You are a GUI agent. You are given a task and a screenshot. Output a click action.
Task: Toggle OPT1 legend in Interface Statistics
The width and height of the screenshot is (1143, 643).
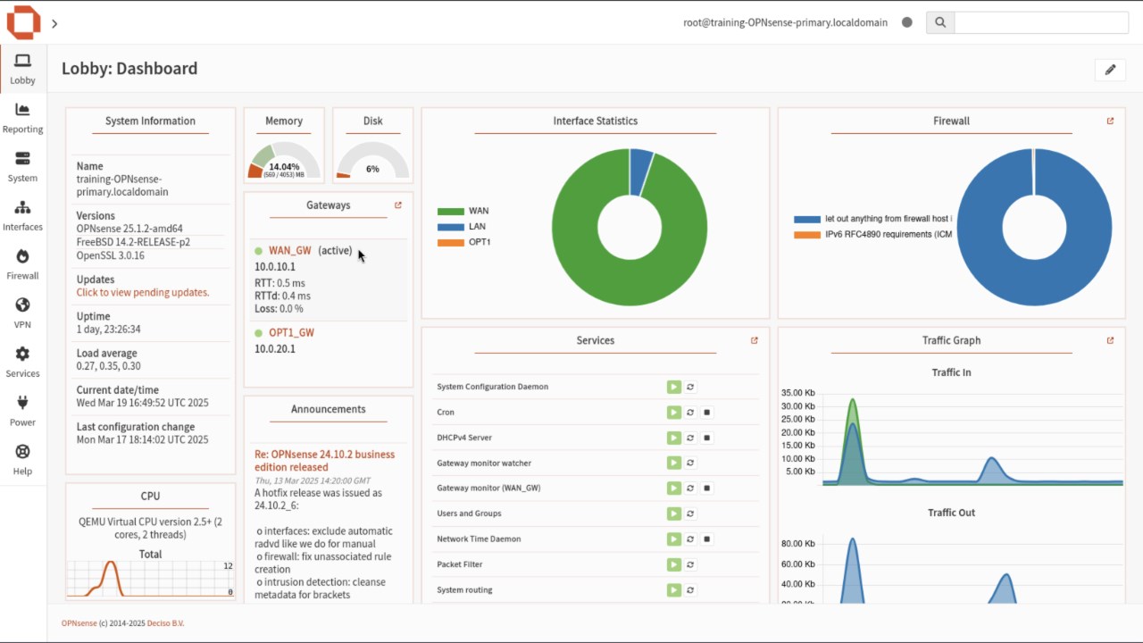[x=464, y=242]
